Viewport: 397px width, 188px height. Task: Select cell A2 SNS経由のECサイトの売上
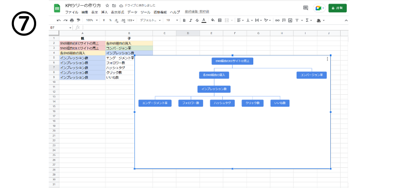(82, 43)
